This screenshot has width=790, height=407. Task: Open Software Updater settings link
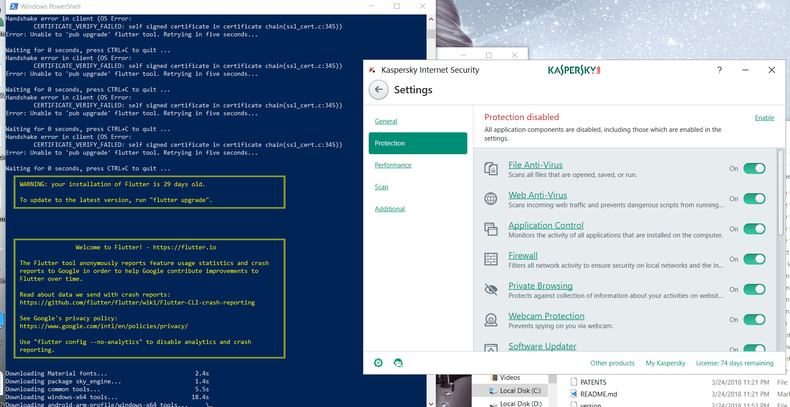click(x=542, y=346)
